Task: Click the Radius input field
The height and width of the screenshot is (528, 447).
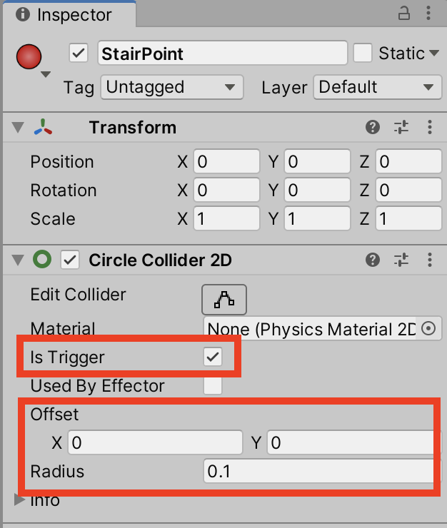Action: (318, 472)
